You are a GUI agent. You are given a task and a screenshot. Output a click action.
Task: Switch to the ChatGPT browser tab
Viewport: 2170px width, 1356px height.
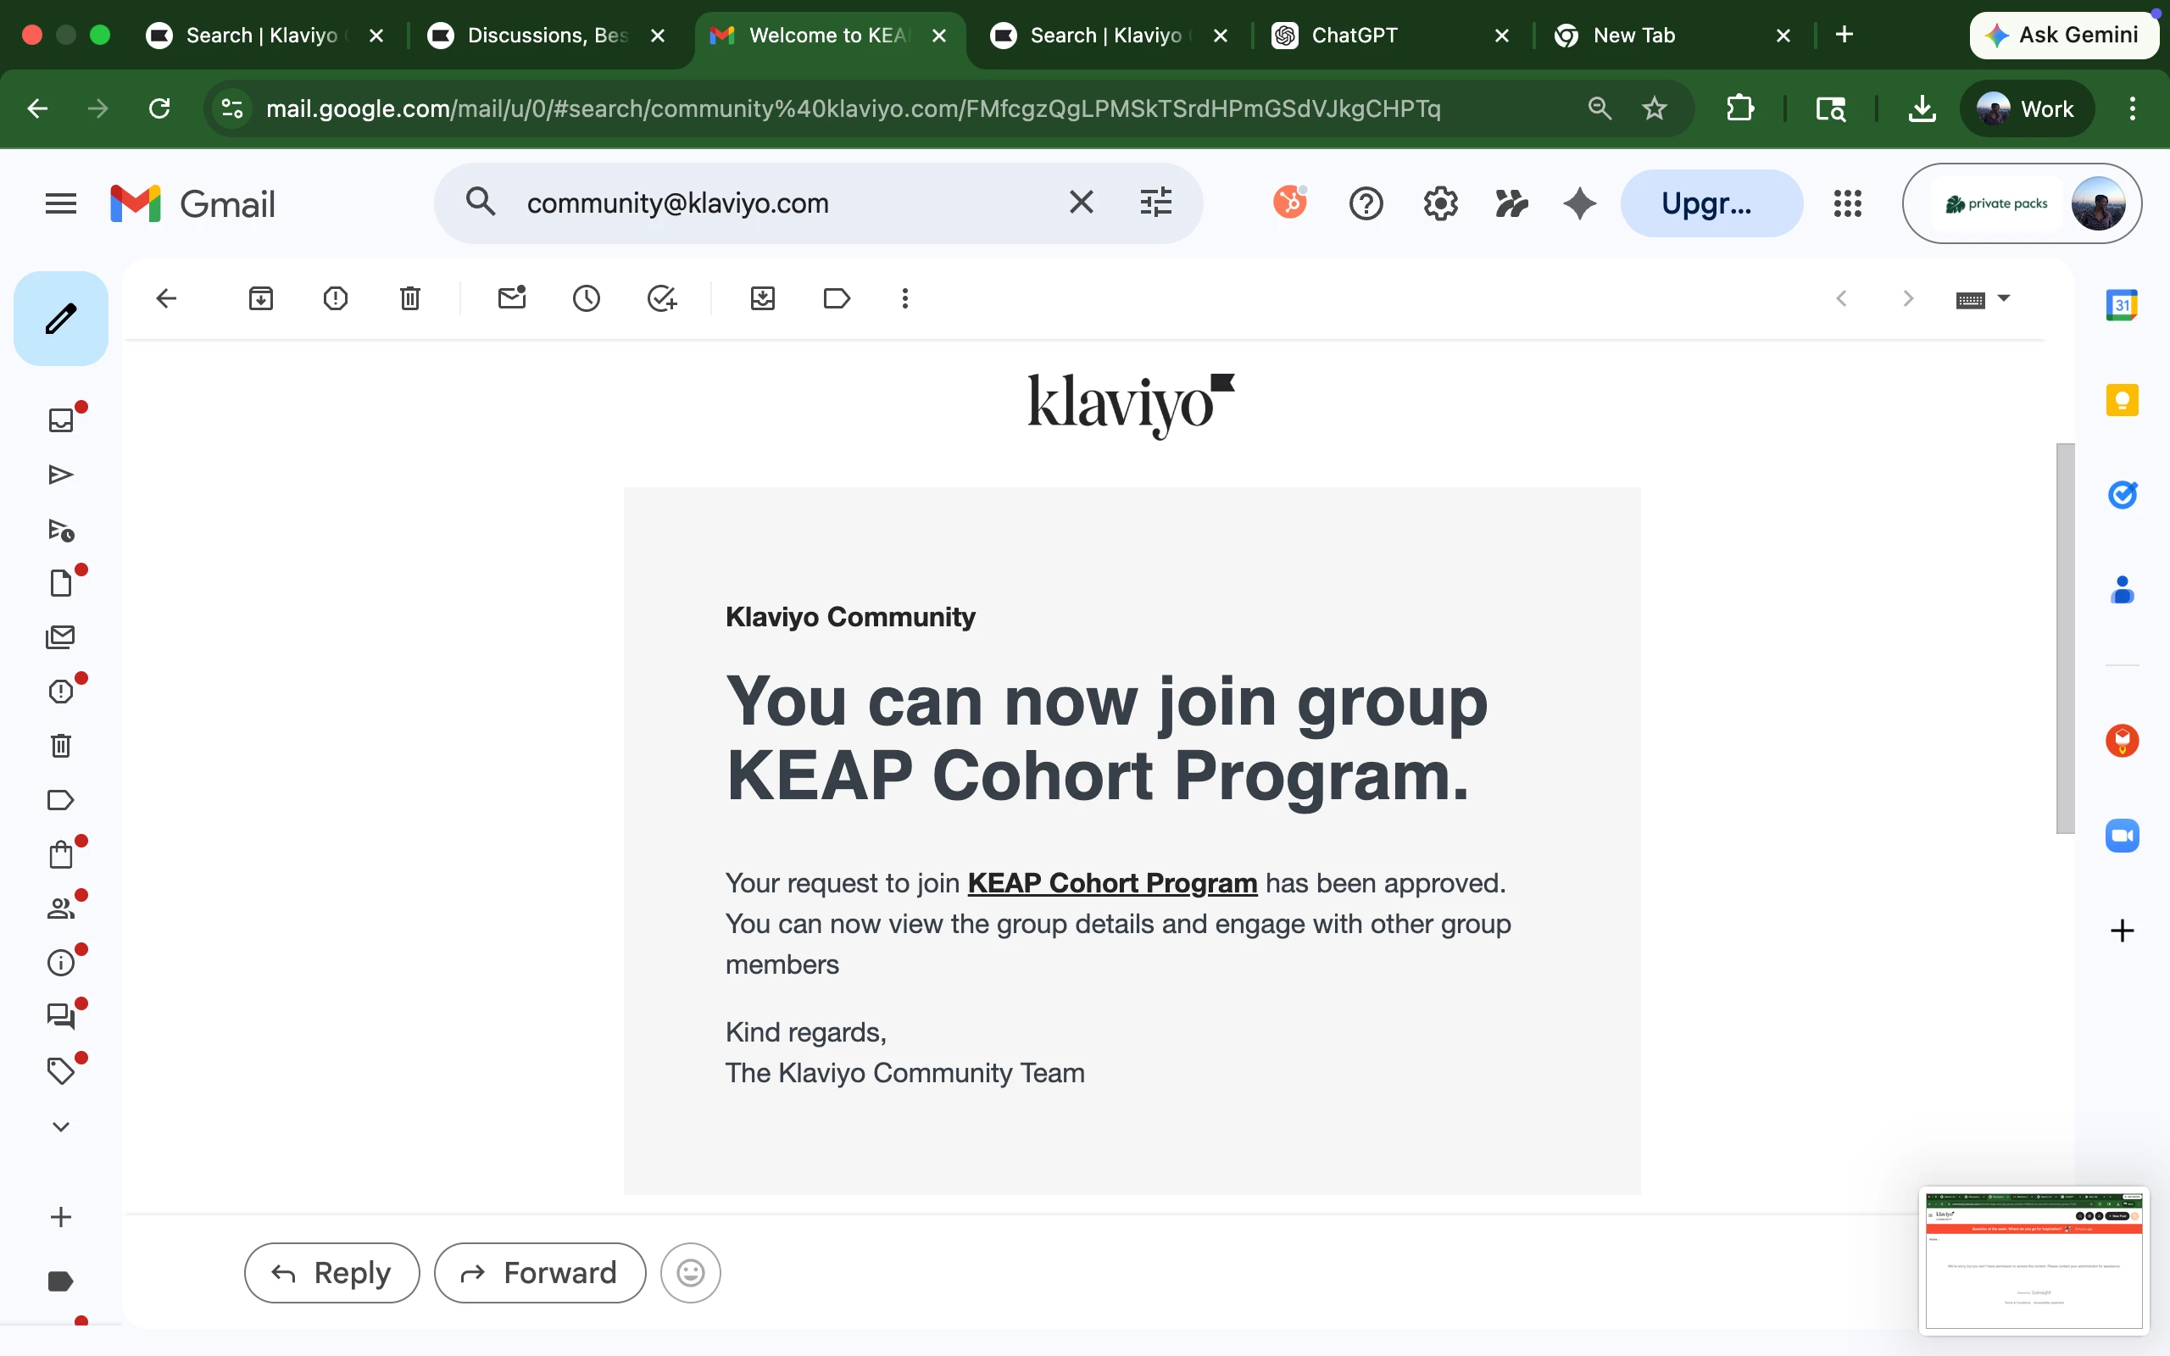click(1354, 35)
